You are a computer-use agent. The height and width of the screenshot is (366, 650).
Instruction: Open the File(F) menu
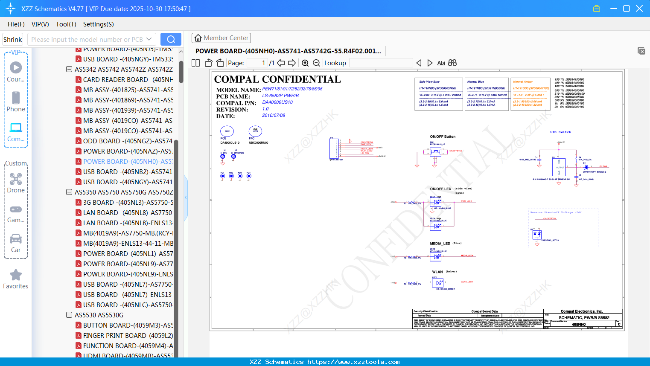pos(16,24)
